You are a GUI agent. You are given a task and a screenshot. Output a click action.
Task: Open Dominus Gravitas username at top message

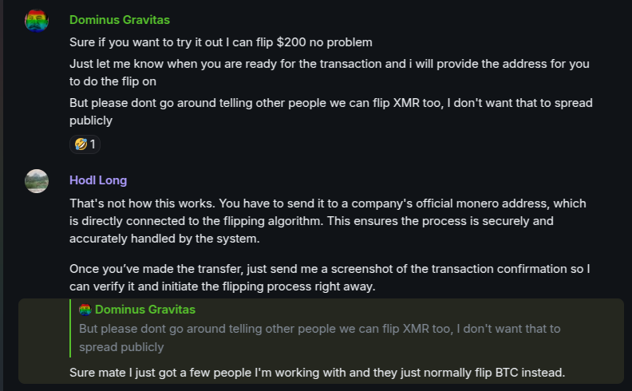coord(119,20)
